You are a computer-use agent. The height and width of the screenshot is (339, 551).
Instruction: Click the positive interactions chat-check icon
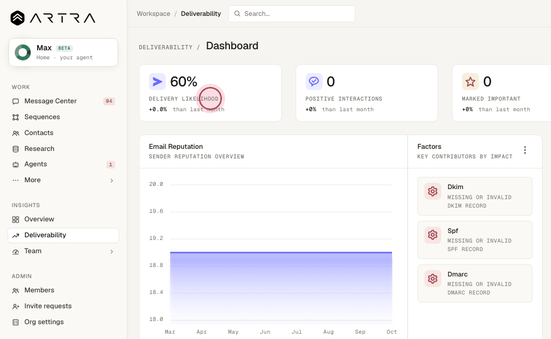314,82
